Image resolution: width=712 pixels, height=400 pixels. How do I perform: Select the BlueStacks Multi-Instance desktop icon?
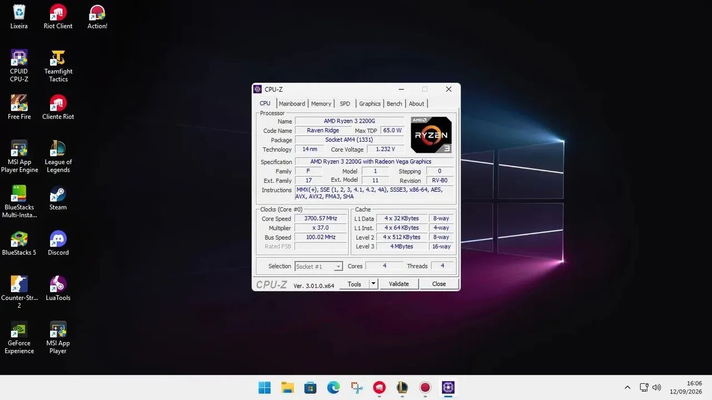coord(19,202)
